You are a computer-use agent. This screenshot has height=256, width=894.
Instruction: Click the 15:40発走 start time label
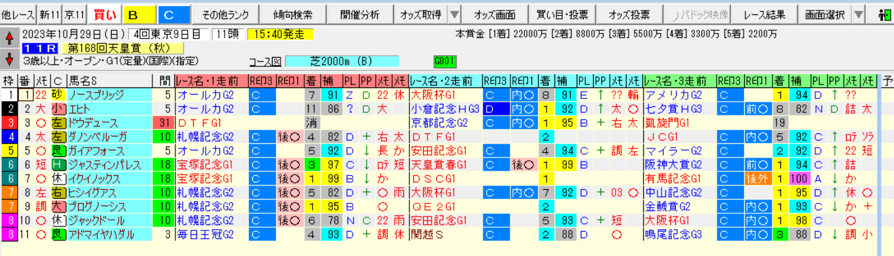(x=281, y=33)
